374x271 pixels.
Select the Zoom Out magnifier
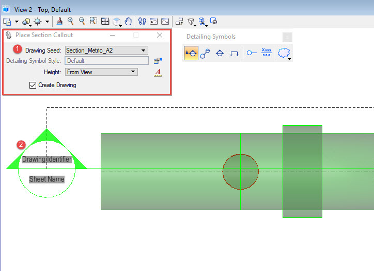tap(82, 22)
